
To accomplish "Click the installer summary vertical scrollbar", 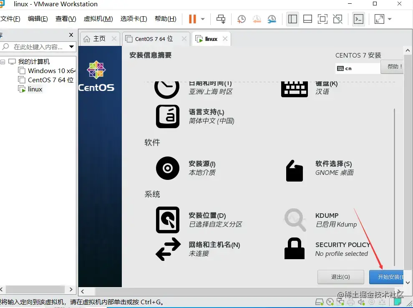I will 394,187.
